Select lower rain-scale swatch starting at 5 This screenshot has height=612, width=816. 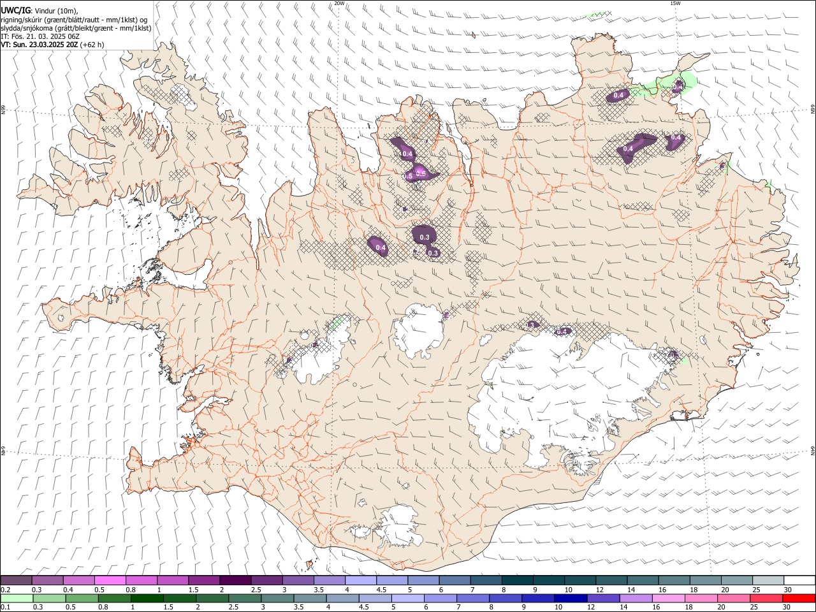point(407,599)
